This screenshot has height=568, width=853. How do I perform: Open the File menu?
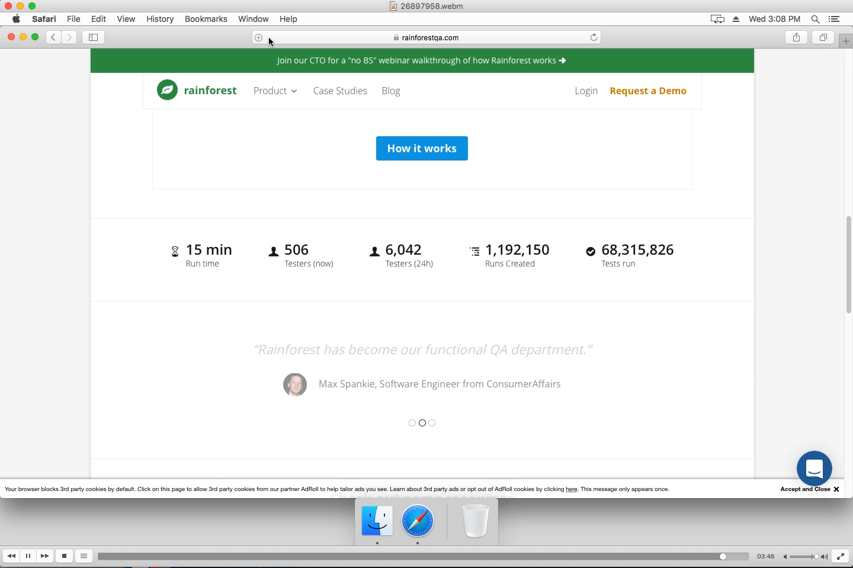point(73,19)
